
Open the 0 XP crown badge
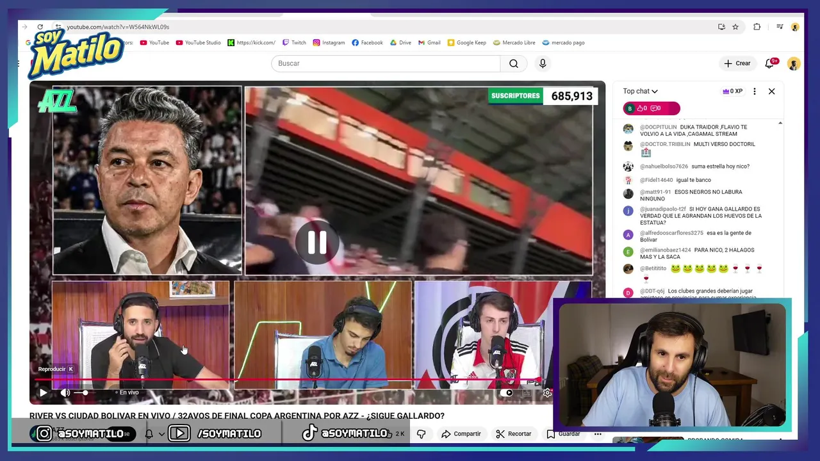click(732, 92)
